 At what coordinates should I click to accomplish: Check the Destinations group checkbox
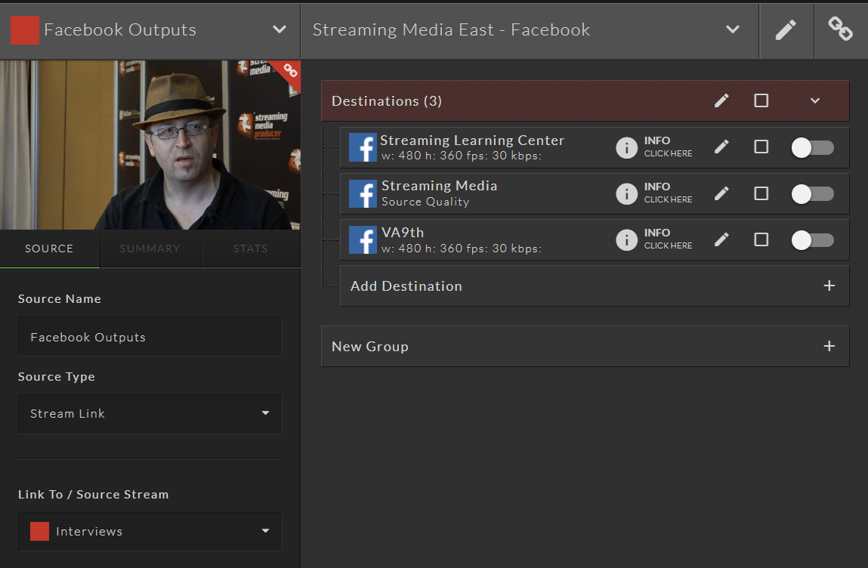[761, 100]
